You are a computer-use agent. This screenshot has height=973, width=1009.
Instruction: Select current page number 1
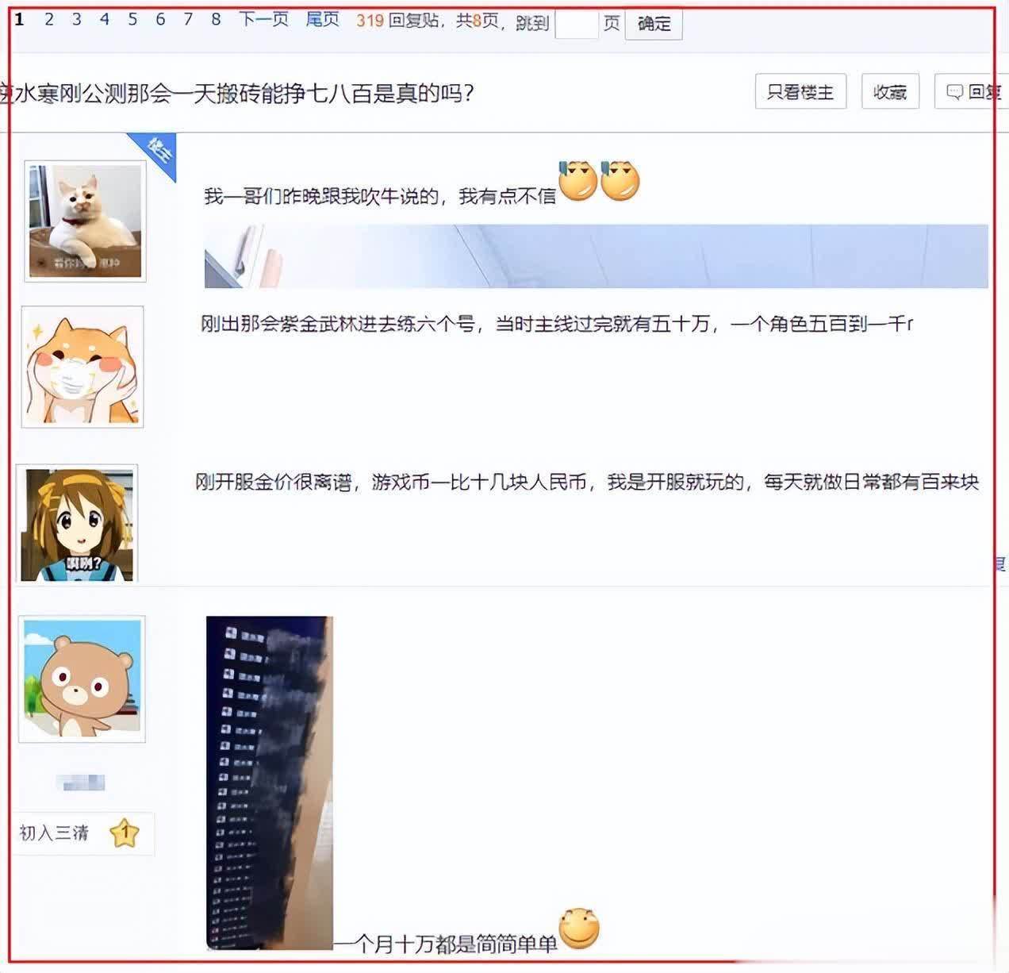point(20,20)
